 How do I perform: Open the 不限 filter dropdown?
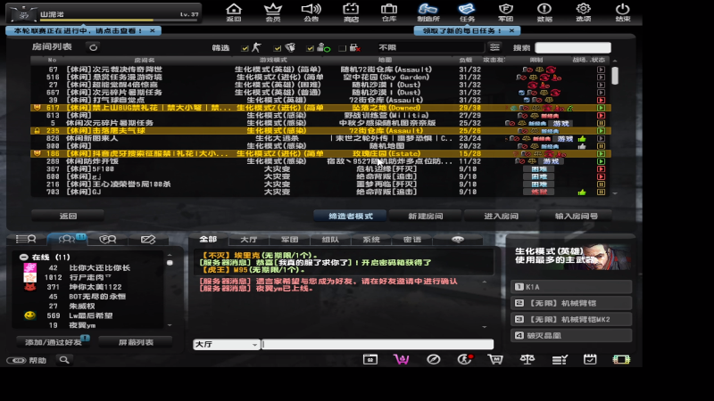click(430, 47)
